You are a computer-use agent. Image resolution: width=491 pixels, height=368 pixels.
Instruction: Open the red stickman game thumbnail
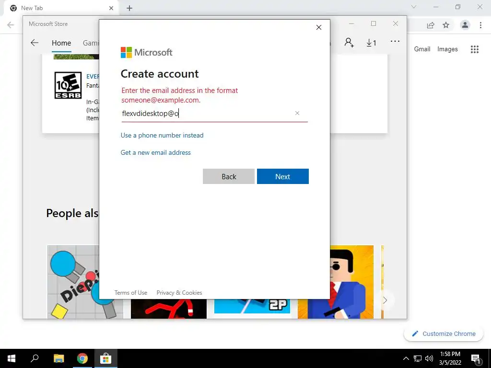(168, 309)
